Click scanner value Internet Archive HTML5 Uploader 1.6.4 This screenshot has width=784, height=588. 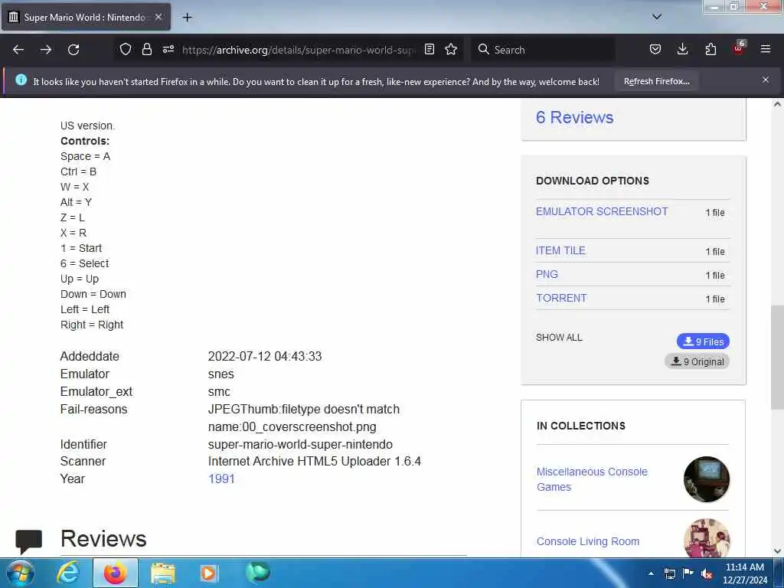tap(314, 461)
